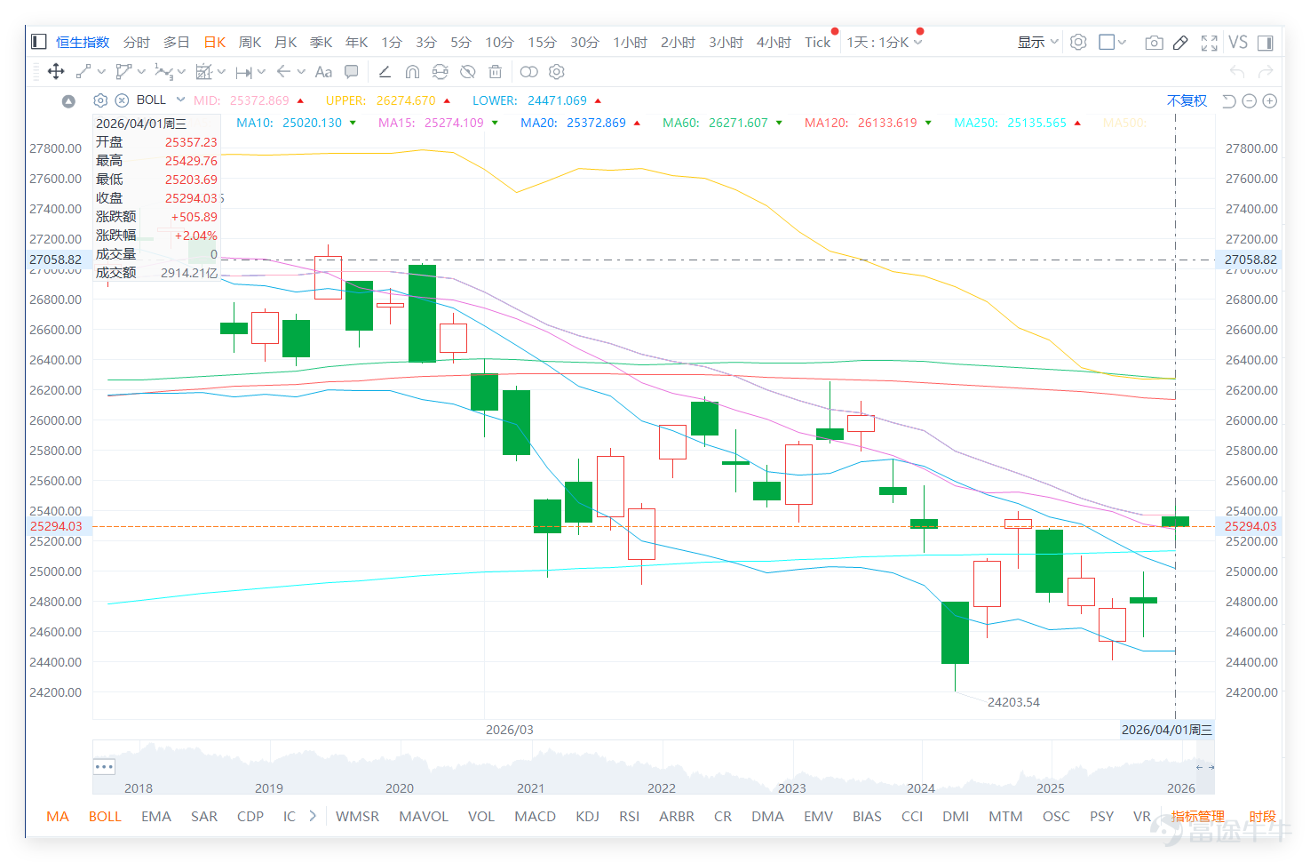1310x863 pixels.
Task: Open fullscreen chart mode
Action: (1209, 43)
